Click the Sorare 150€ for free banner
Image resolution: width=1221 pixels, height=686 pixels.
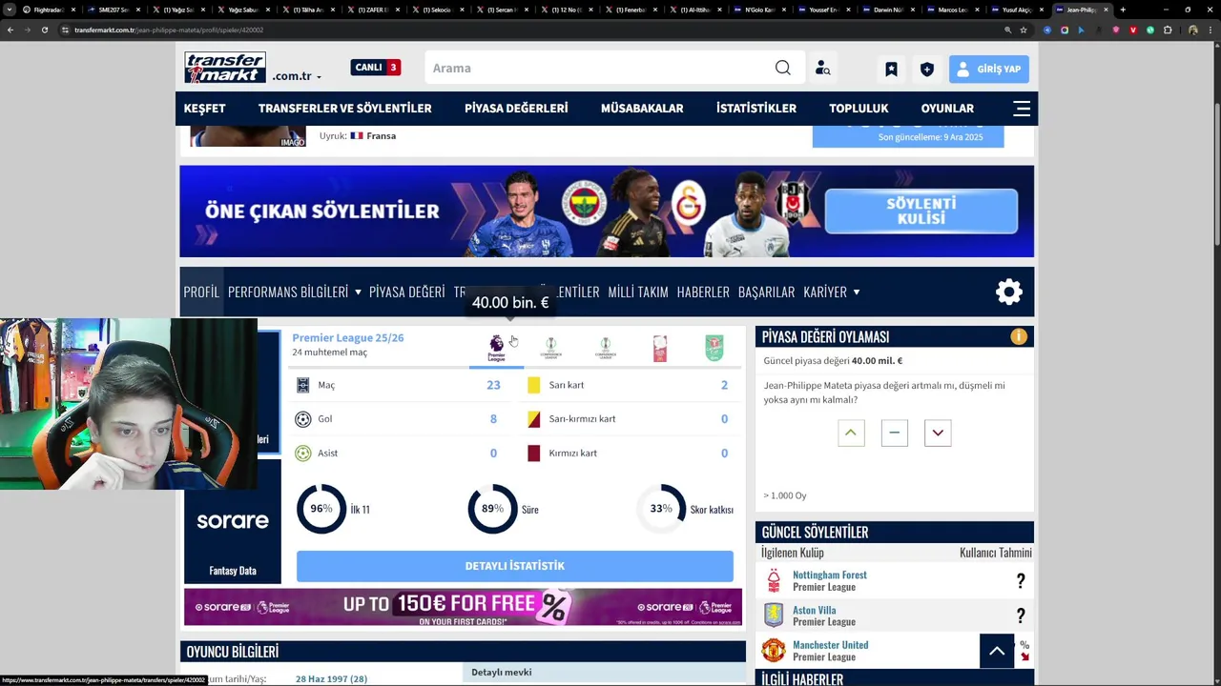463,607
